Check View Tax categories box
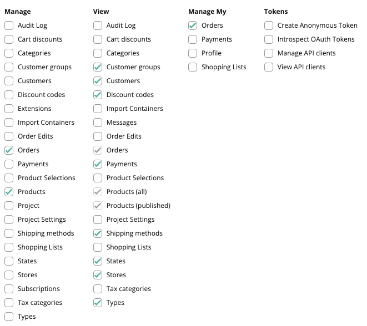The height and width of the screenshot is (326, 367). click(x=98, y=289)
